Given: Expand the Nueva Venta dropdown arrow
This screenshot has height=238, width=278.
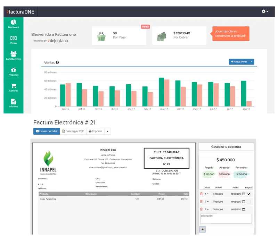Looking at the screenshot, I should (252, 62).
